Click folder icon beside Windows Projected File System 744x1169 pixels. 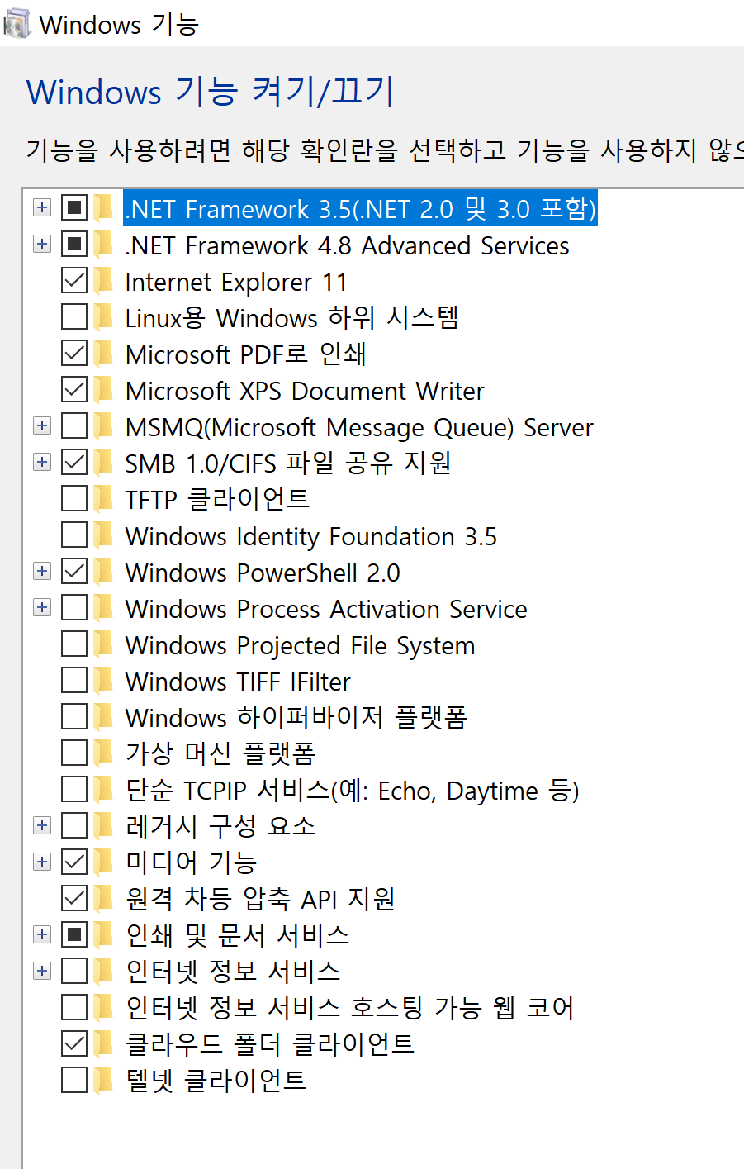pos(103,644)
